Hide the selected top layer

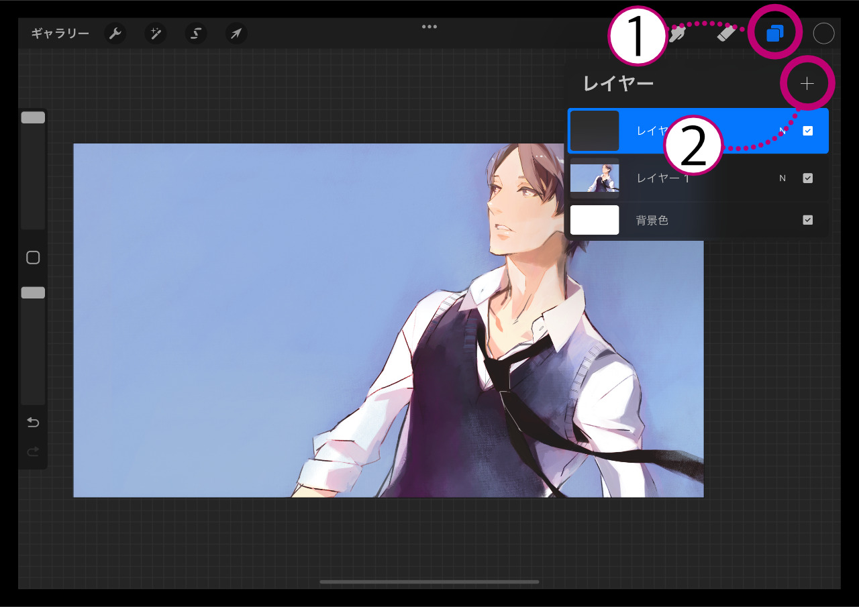pos(808,131)
